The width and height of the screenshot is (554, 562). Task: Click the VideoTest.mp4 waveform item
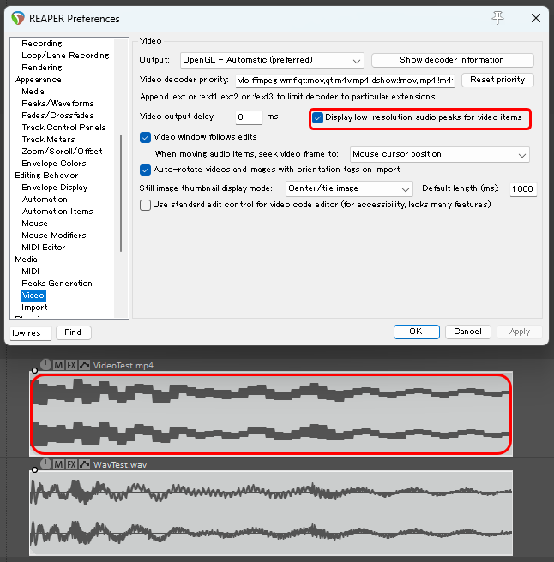coord(271,414)
